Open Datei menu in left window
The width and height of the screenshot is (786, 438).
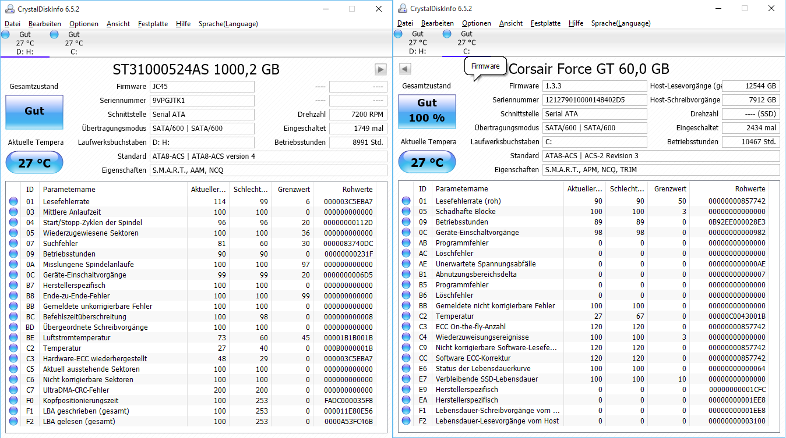[x=12, y=24]
